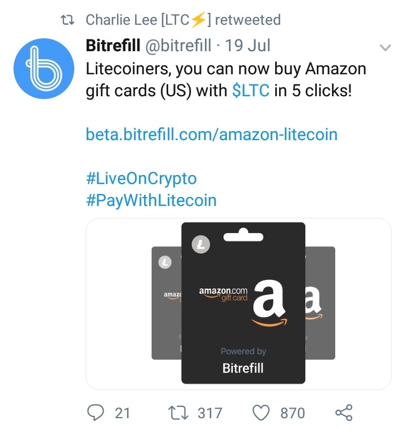Viewport: 404px width, 430px height.
Task: View the 317 retweets count
Action: 210,413
